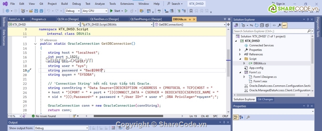Screen dimensions: 322x131
Task: Open the Debug configuration dropdown
Action: point(73,11)
